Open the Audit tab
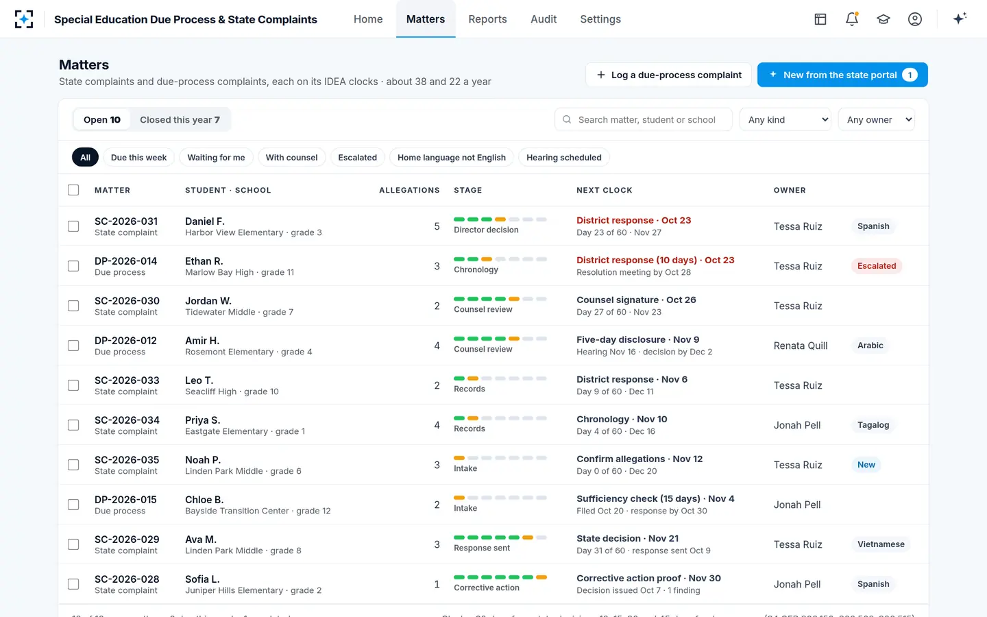The height and width of the screenshot is (617, 987). 544,19
